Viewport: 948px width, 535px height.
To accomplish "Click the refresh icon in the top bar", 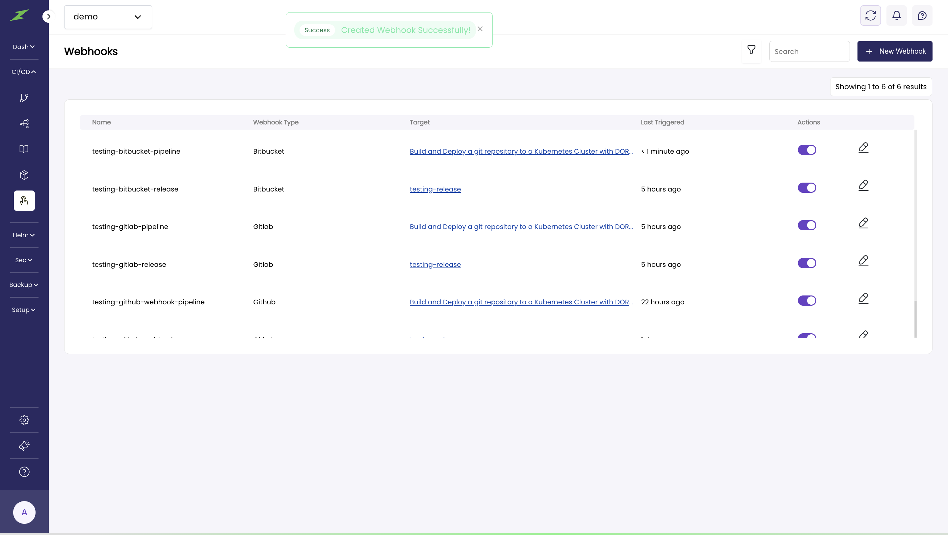I will [870, 15].
